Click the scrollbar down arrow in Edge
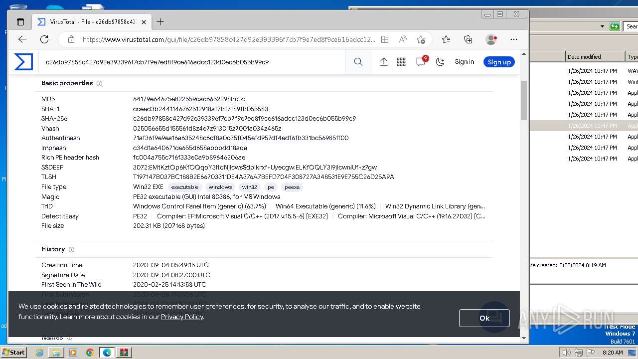This screenshot has width=638, height=359. tap(524, 338)
